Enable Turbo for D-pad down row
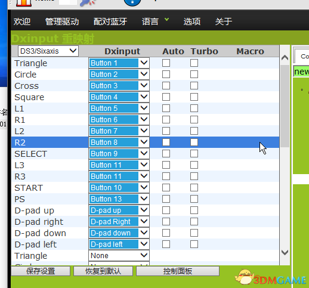Viewport: 309px width, 288px height. click(194, 233)
